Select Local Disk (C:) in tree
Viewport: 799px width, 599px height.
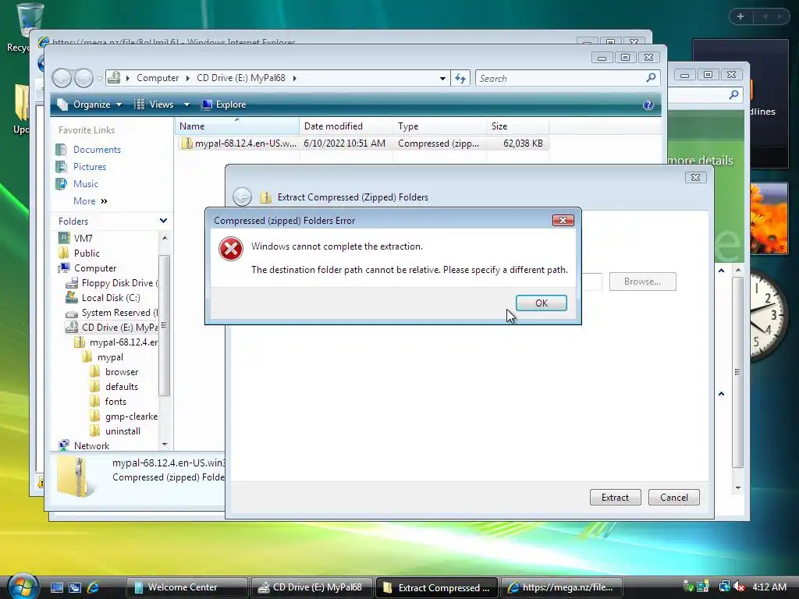click(x=111, y=297)
